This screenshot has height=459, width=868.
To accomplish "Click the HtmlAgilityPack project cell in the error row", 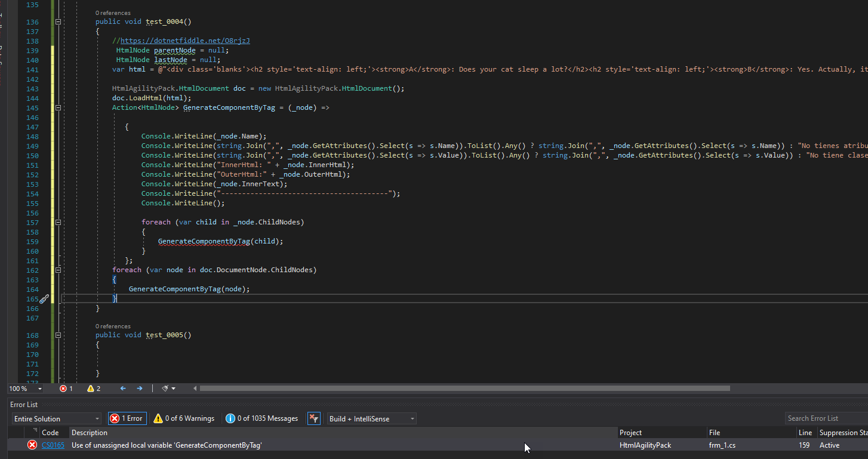I will [645, 445].
